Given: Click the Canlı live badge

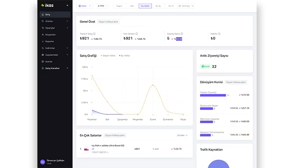Looking at the screenshot, I should 205,66.
